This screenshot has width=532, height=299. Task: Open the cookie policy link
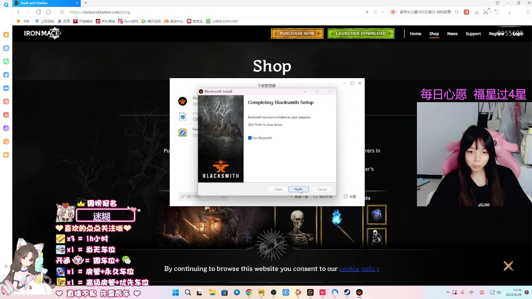360,269
